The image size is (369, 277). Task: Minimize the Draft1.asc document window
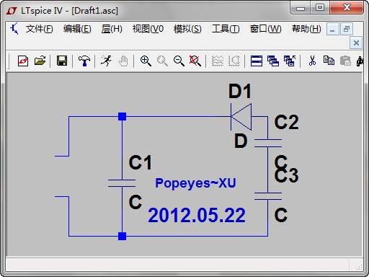point(333,30)
